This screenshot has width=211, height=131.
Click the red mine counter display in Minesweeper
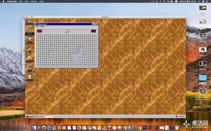(x=40, y=31)
